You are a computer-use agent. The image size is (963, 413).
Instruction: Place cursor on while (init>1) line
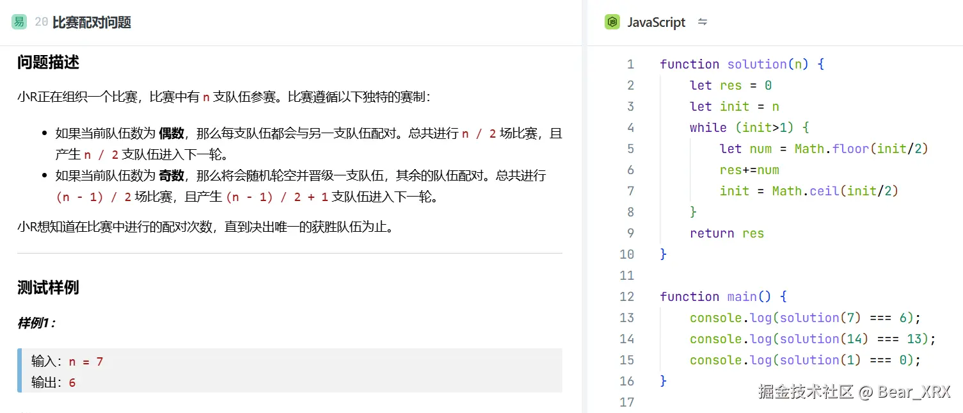(750, 127)
